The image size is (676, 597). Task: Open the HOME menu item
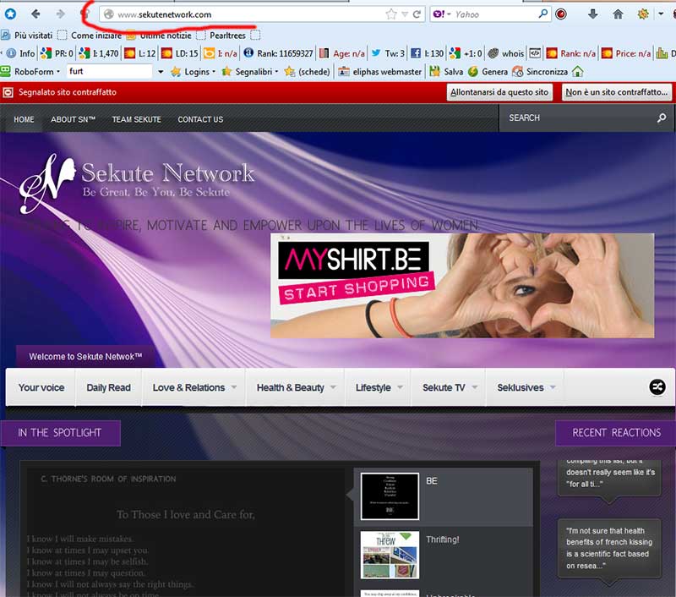tap(24, 119)
